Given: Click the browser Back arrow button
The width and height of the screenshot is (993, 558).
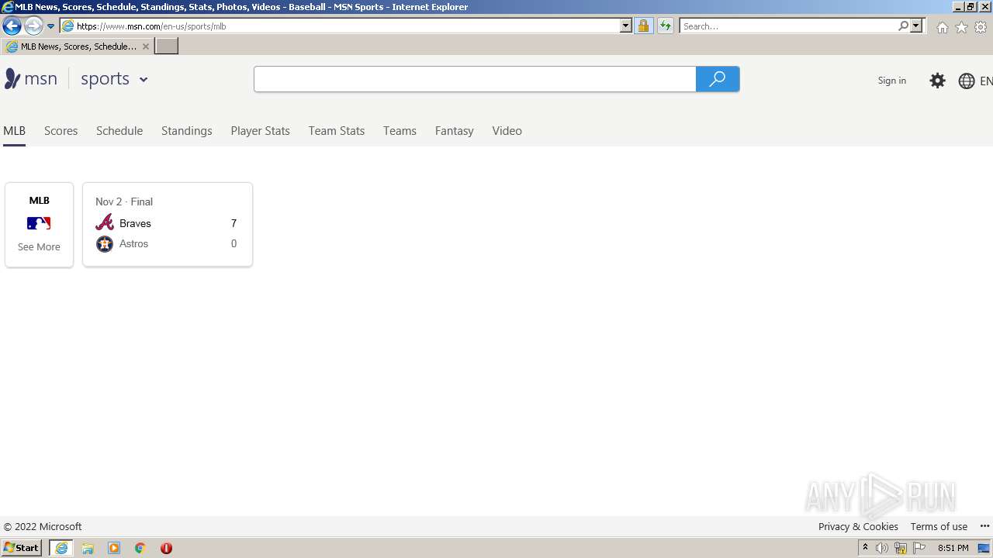Looking at the screenshot, I should pos(12,26).
